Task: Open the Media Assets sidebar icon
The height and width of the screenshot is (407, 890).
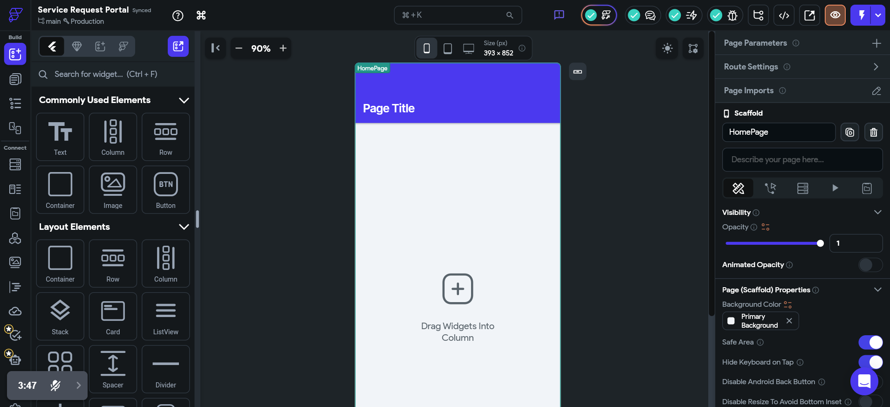Action: click(15, 262)
